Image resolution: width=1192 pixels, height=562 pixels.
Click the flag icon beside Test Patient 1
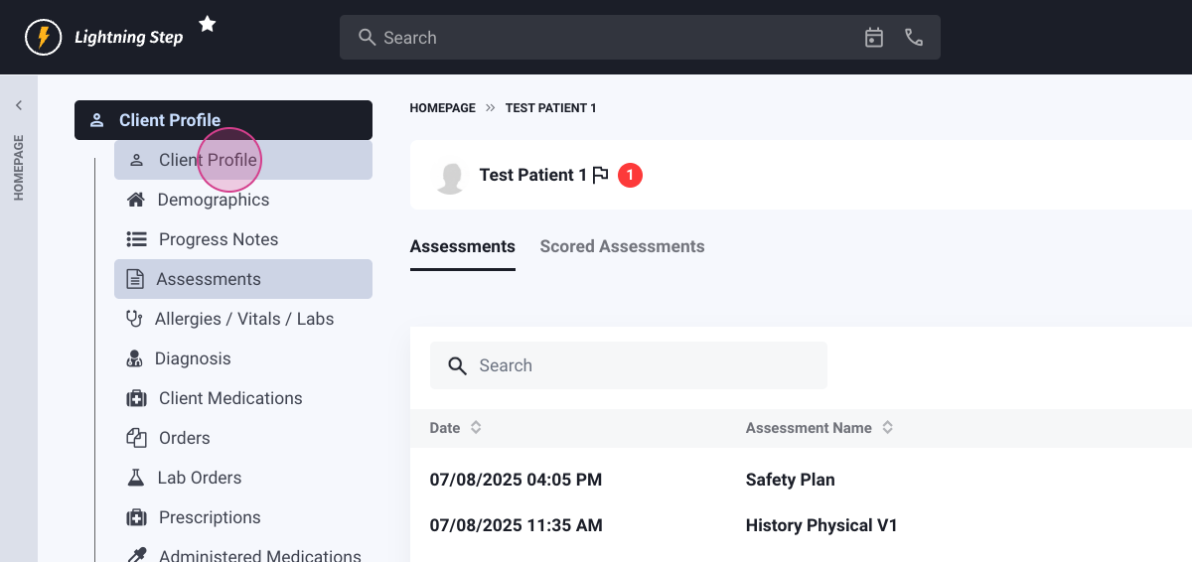[x=600, y=176]
